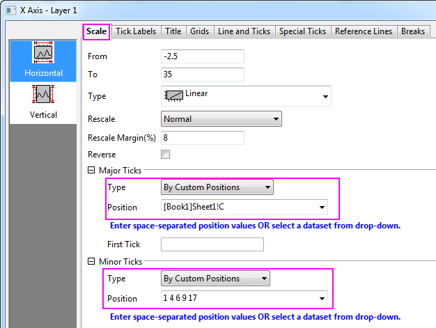The image size is (436, 328).
Task: Toggle the Reverse checkbox
Action: [165, 155]
